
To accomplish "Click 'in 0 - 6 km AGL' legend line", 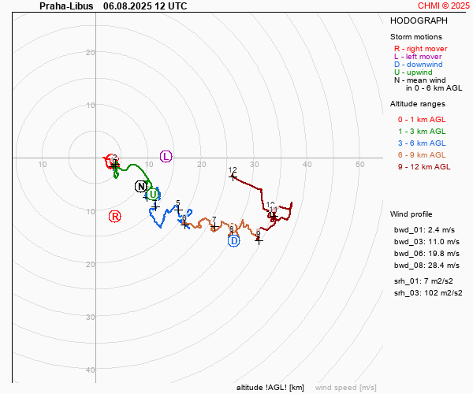I will (434, 88).
